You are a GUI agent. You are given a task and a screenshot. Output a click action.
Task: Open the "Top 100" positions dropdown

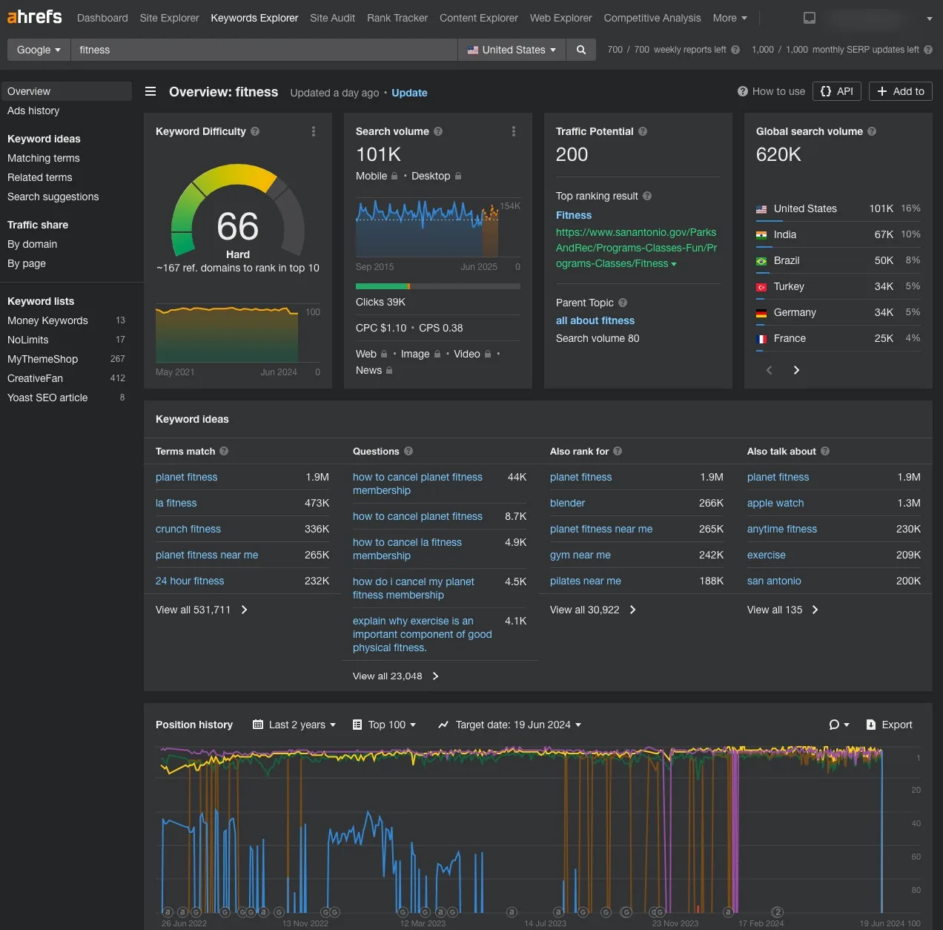tap(385, 725)
